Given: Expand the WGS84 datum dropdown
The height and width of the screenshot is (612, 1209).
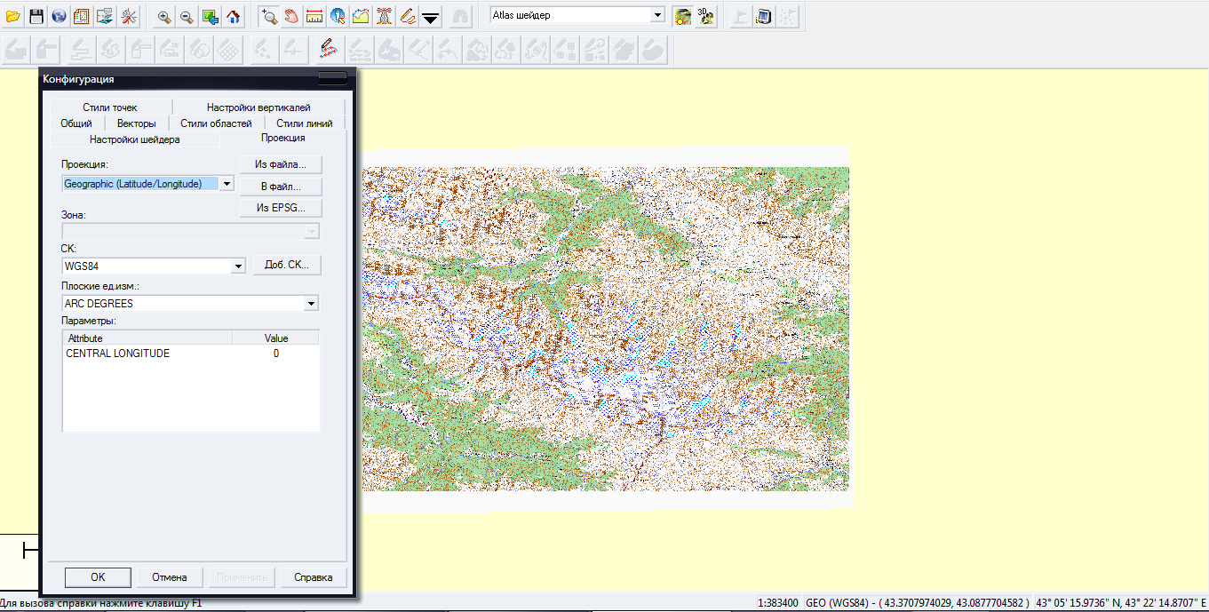Looking at the screenshot, I should tap(237, 266).
